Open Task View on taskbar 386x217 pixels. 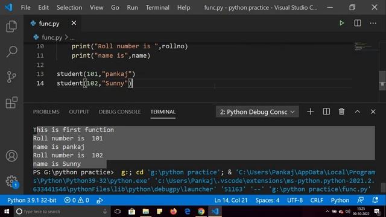click(x=118, y=212)
